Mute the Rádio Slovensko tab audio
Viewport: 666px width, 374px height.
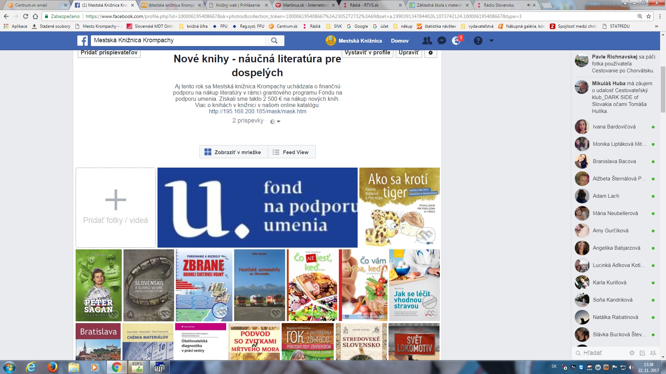tap(529, 5)
